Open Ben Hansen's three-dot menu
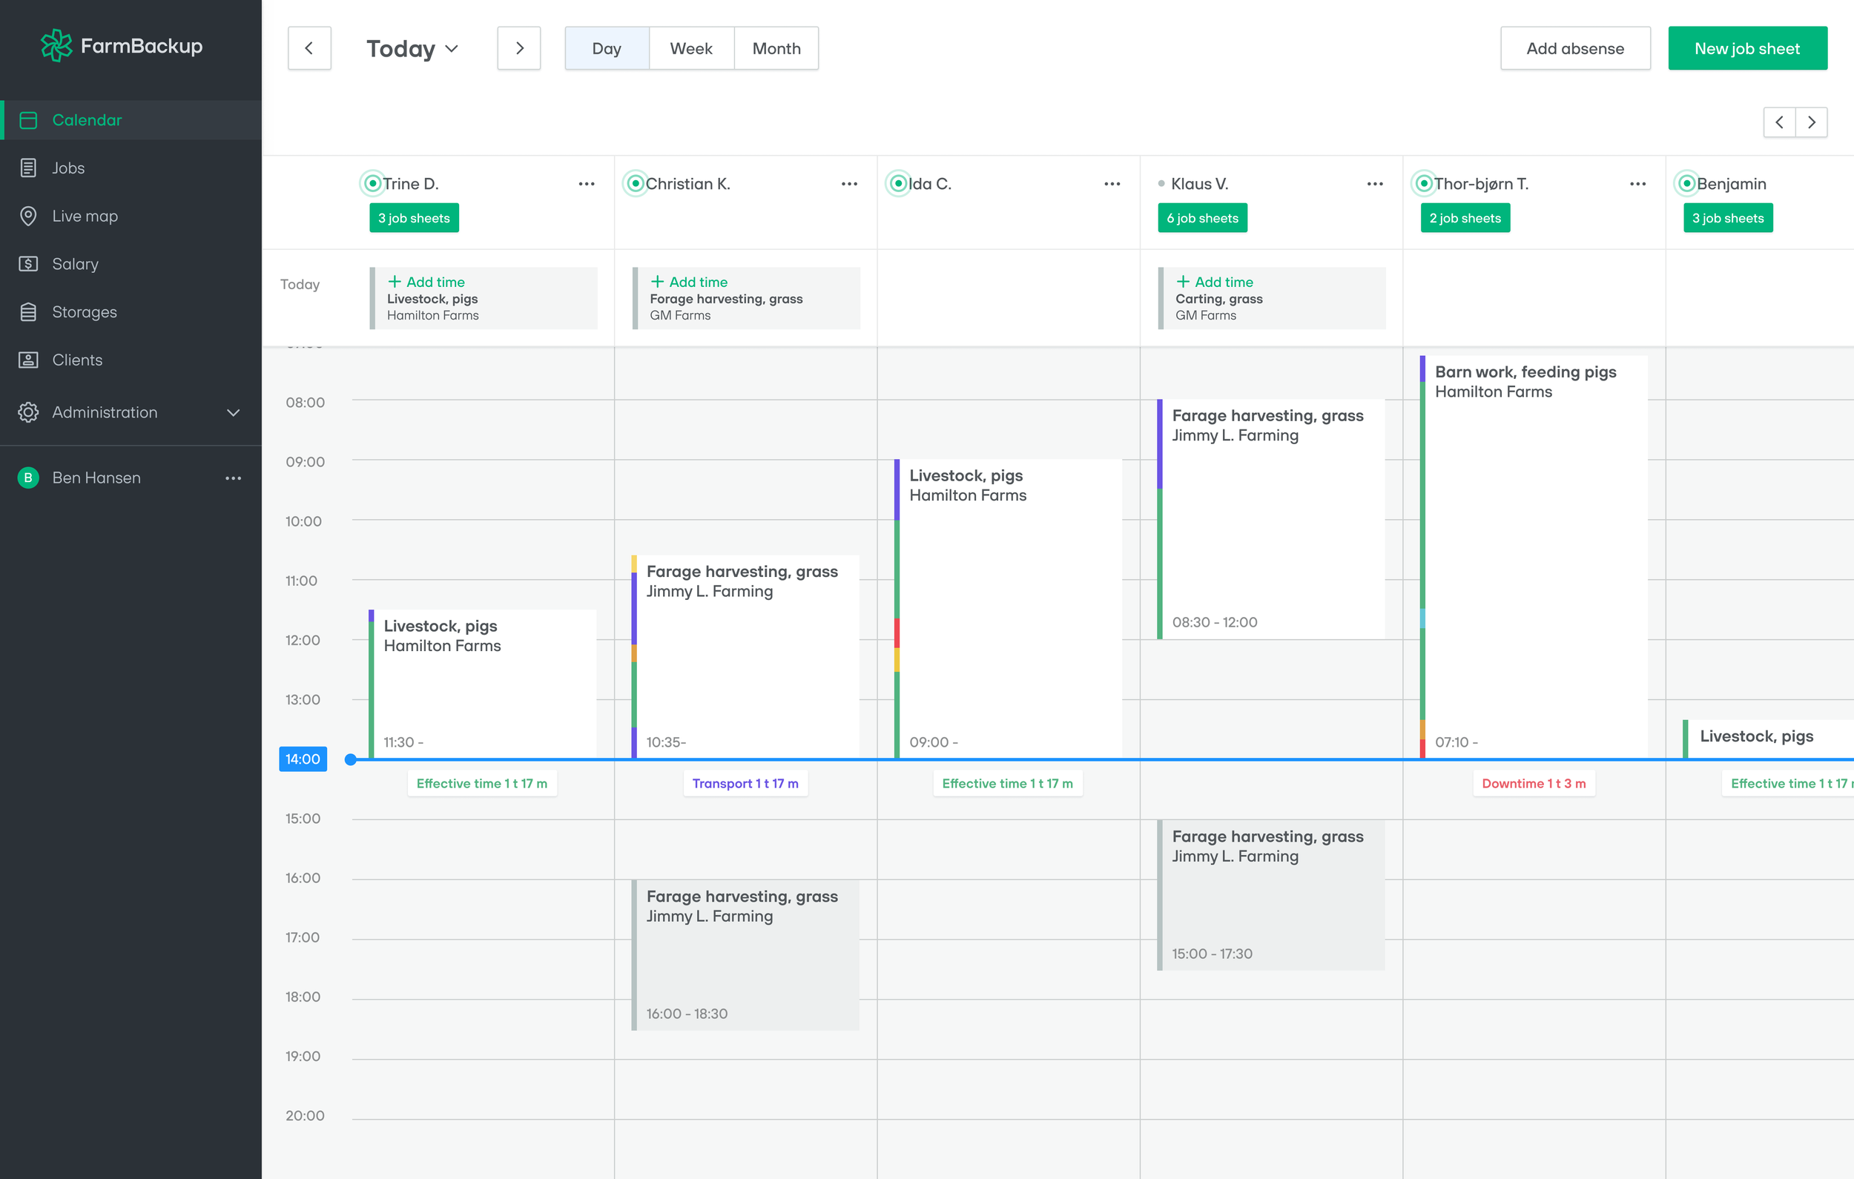 tap(234, 478)
